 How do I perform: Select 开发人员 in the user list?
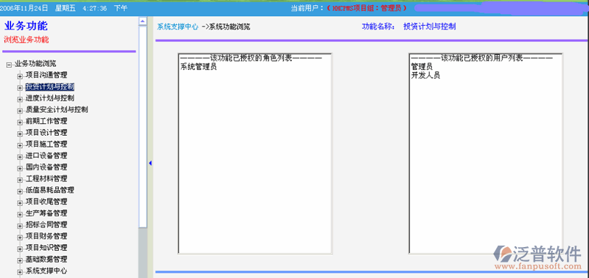(425, 75)
